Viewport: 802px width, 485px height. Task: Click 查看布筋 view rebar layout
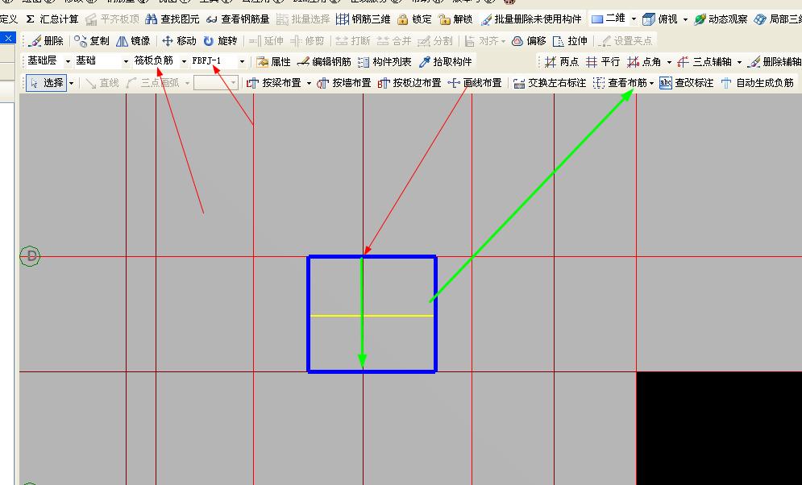click(x=620, y=83)
